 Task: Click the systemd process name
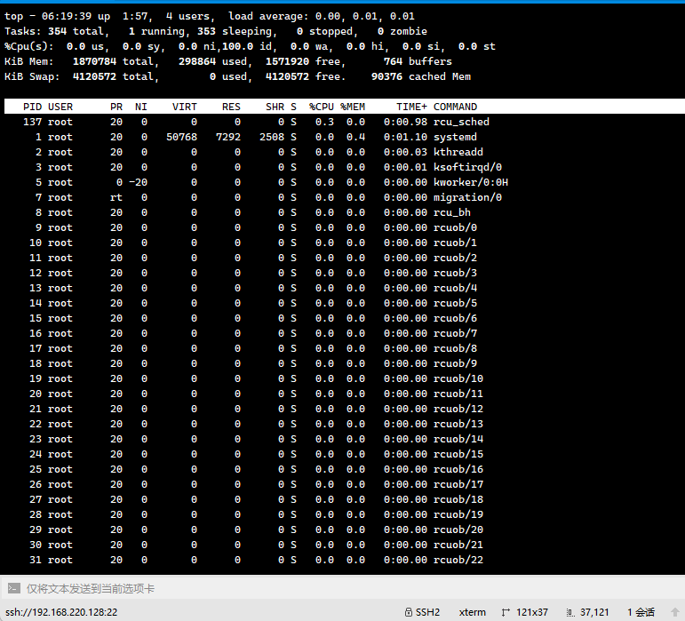(455, 137)
